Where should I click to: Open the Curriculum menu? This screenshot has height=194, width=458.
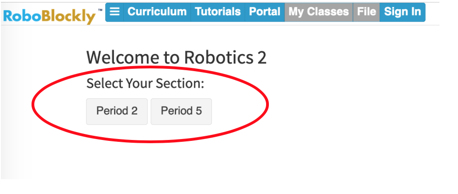tap(157, 12)
